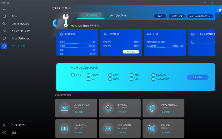
Task: Check the ファン diagnosis checkbox
Action: pos(132,79)
